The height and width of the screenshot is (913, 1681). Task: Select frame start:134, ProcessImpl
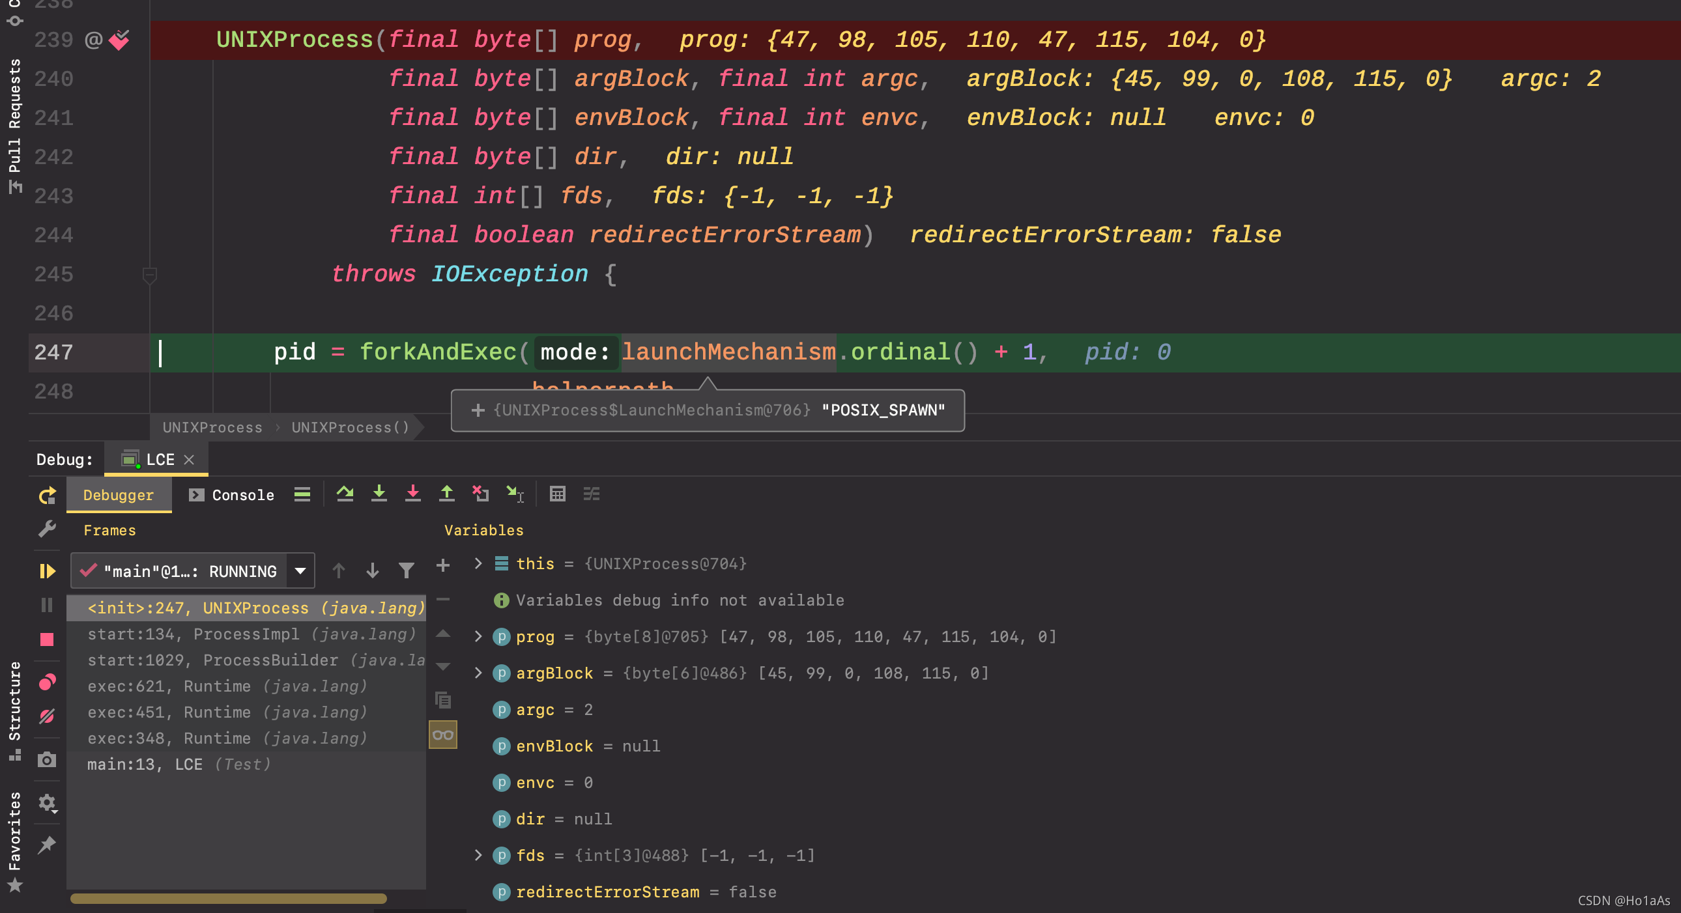(x=251, y=634)
